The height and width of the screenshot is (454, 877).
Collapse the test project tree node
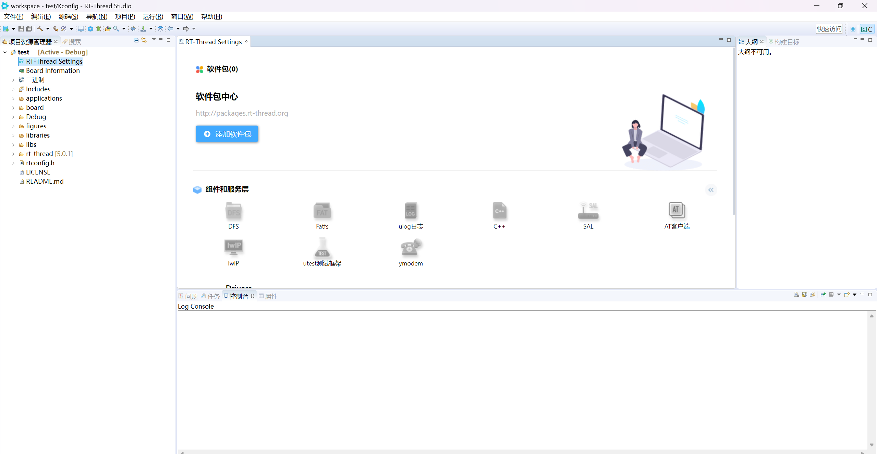(x=5, y=52)
